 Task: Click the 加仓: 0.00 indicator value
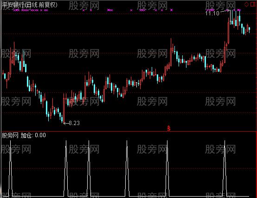(33, 135)
